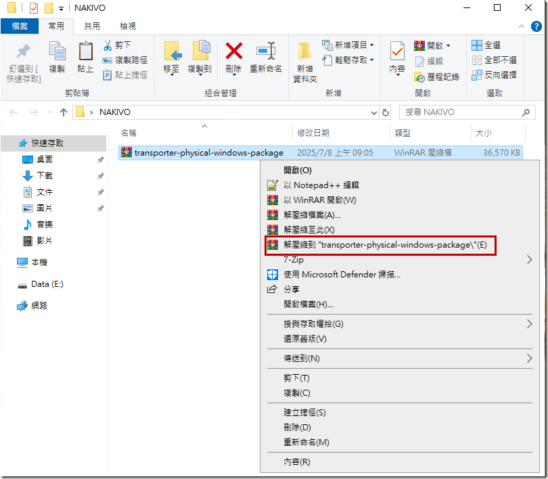Click the Cut (剪下) scissors icon
The height and width of the screenshot is (479, 548).
click(x=108, y=45)
